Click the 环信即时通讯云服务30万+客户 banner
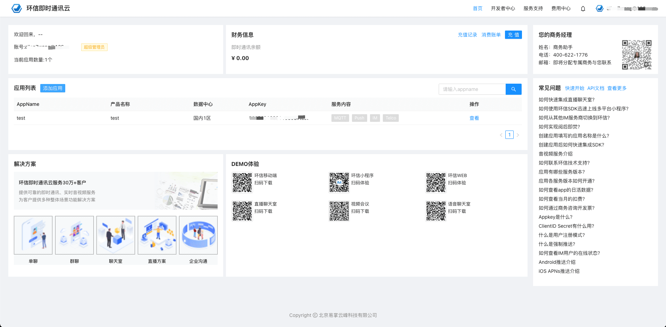 116,191
